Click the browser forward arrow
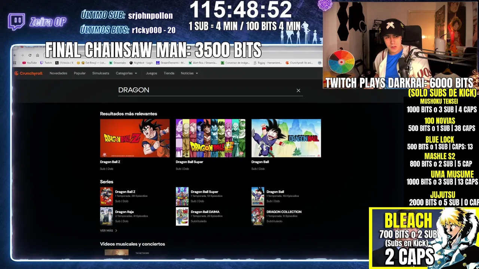 tap(22, 55)
